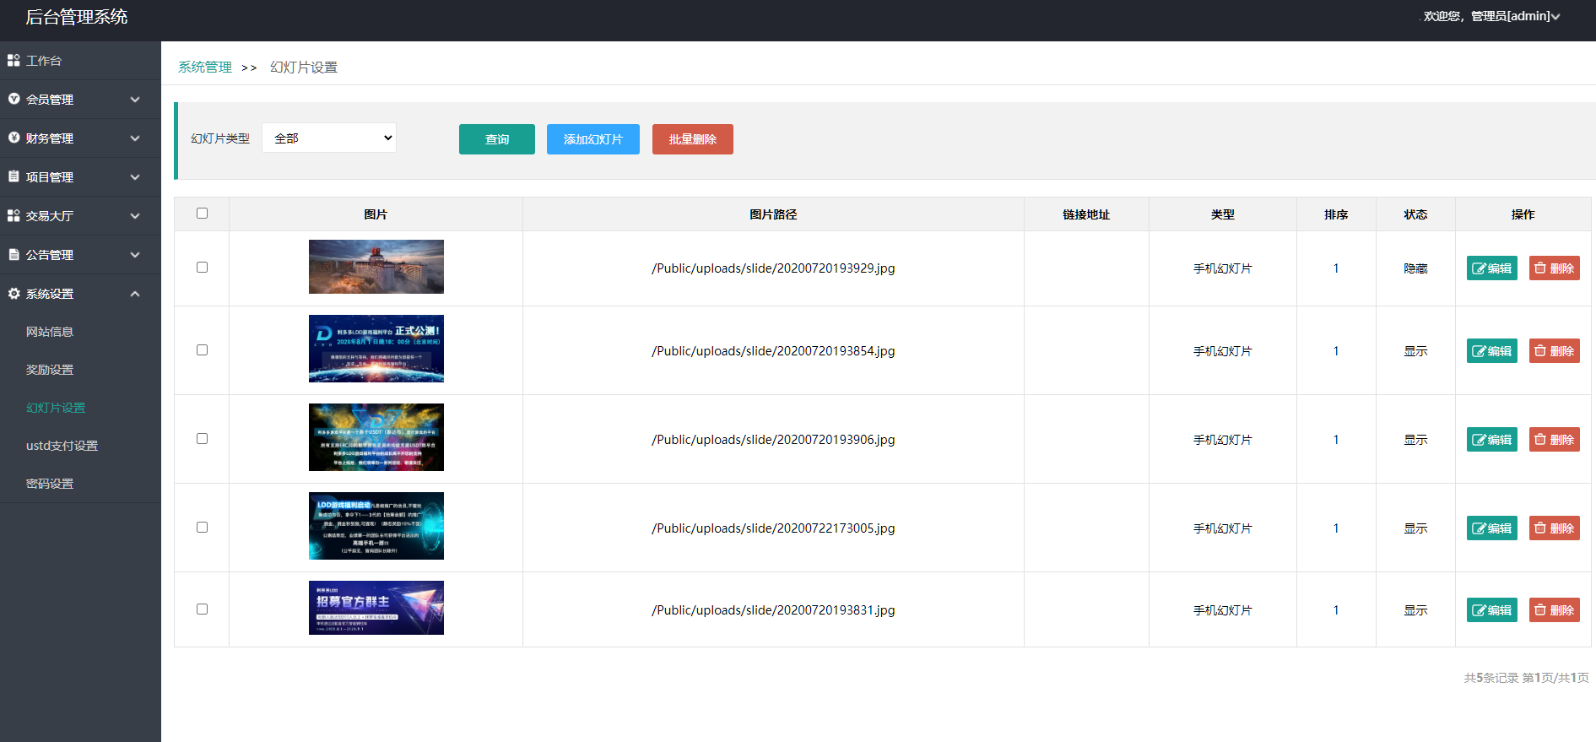Image resolution: width=1596 pixels, height=742 pixels.
Task: Open the 招募官方群主 slide thumbnail
Action: [376, 608]
